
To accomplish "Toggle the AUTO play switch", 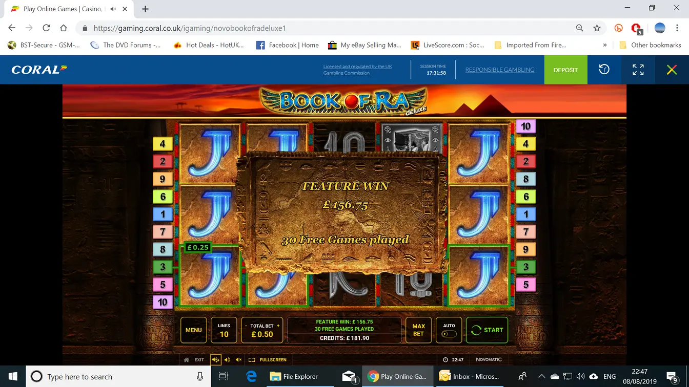I will click(x=449, y=334).
